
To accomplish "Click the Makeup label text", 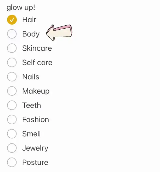I will pyautogui.click(x=36, y=91).
